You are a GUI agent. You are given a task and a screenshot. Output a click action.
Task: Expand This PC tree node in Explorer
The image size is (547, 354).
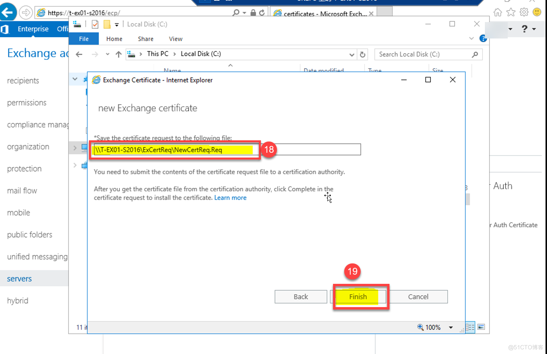tap(75, 148)
